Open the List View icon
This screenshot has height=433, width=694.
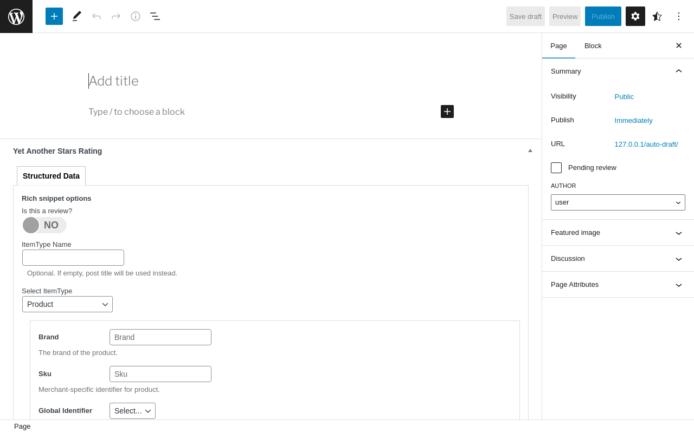(x=155, y=16)
